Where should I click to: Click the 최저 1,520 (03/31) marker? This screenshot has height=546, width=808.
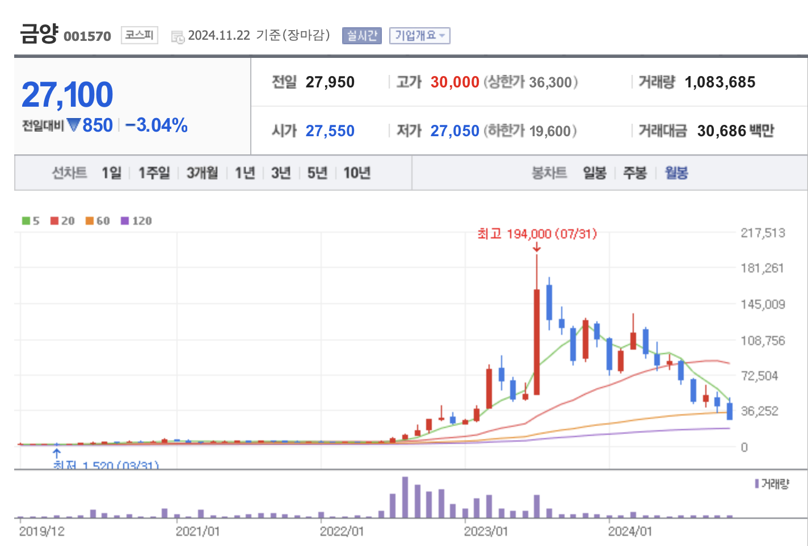coord(106,465)
